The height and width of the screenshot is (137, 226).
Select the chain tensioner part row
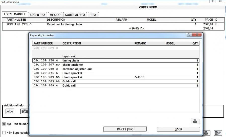(x=116, y=65)
